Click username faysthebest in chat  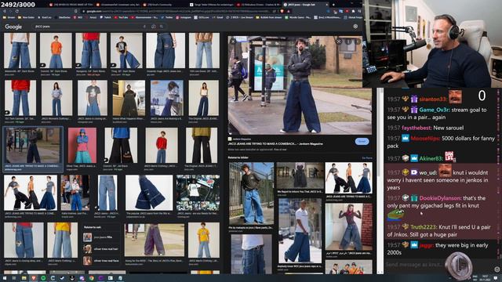[x=417, y=128]
